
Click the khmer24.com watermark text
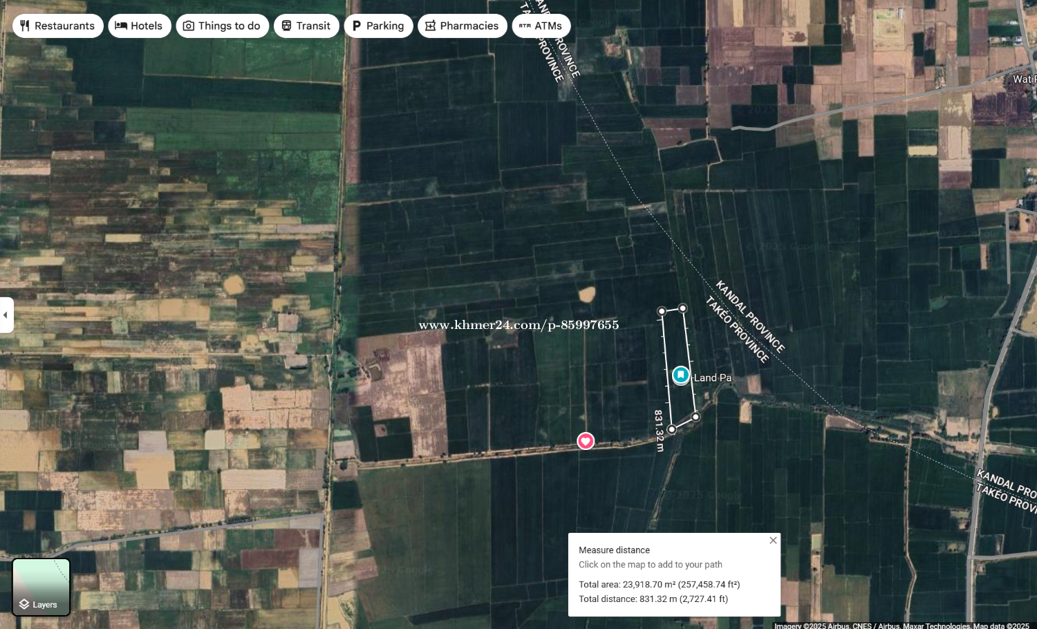pos(518,325)
